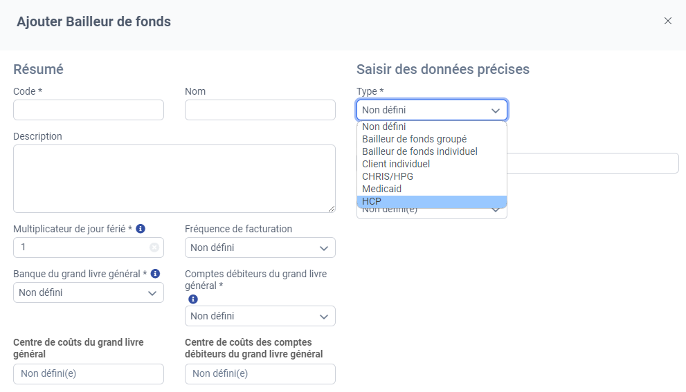Choose Medicaid from the Type list
The image size is (686, 392).
point(432,189)
